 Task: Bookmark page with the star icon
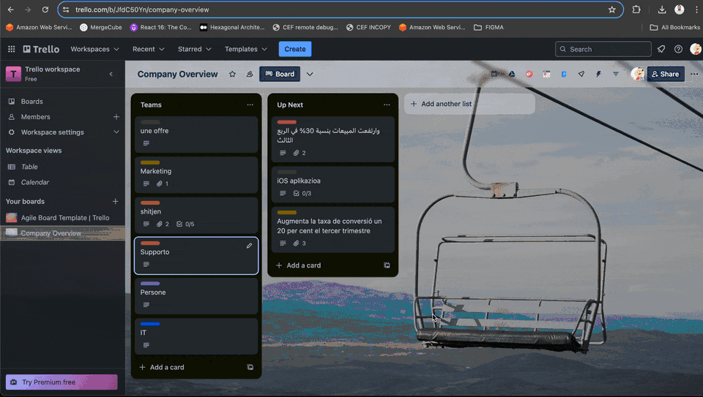[612, 10]
